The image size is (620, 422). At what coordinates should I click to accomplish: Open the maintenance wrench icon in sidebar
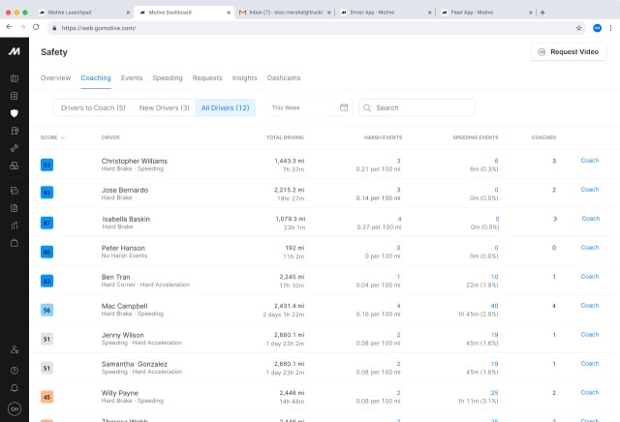(14, 148)
